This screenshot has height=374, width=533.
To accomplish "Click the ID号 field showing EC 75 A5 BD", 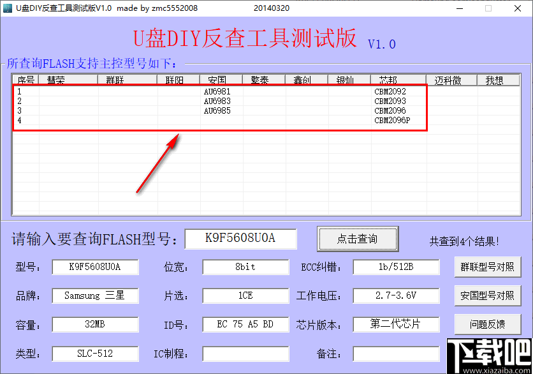I will (x=245, y=324).
